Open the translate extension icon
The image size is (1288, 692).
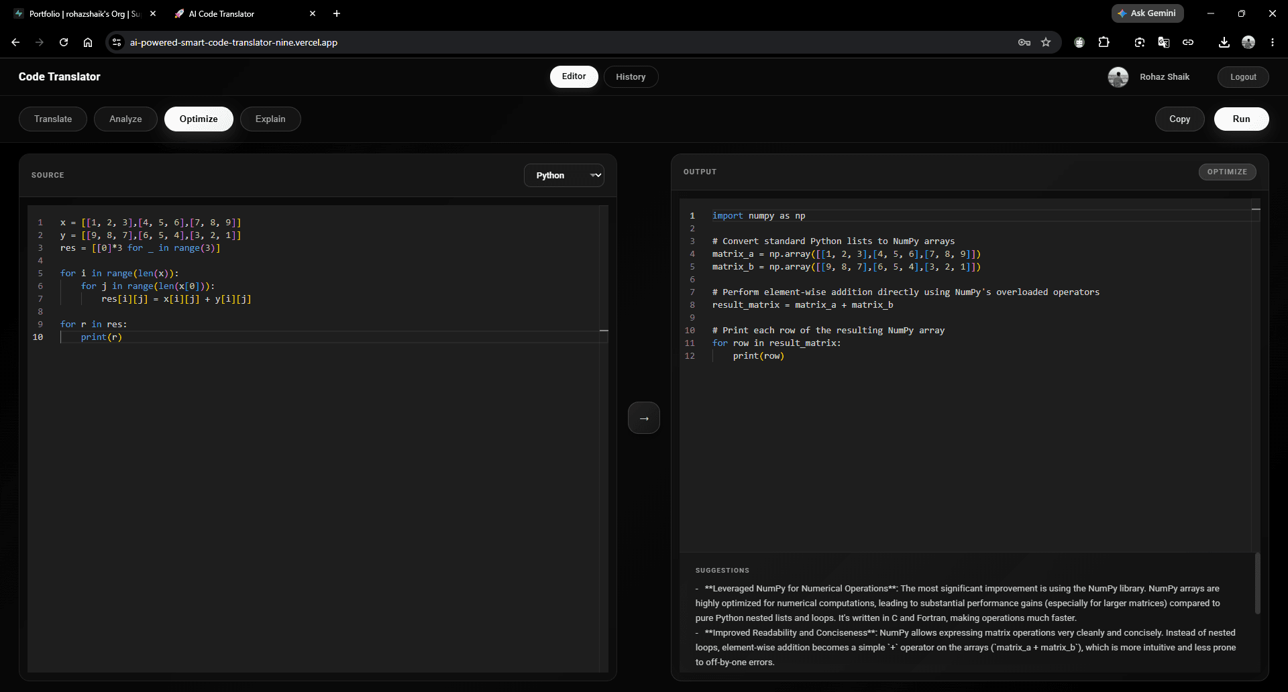click(1164, 42)
